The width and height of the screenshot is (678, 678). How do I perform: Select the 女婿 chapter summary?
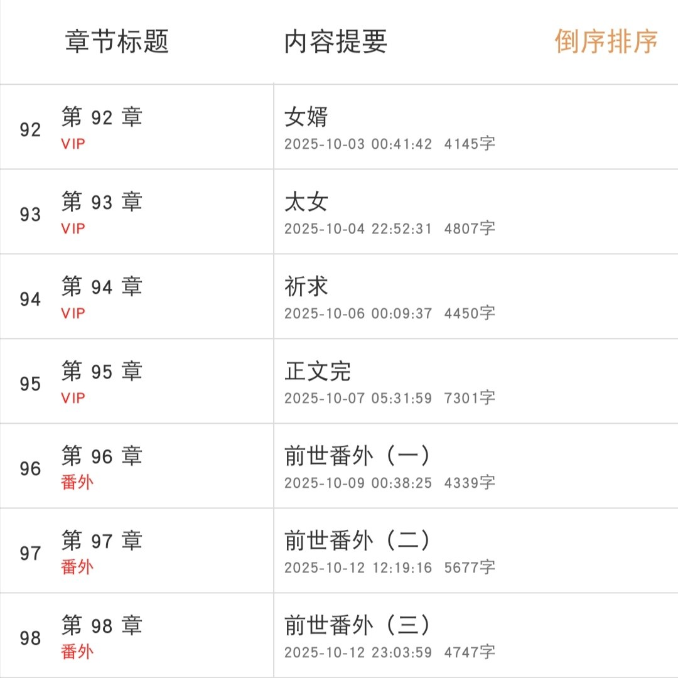306,117
